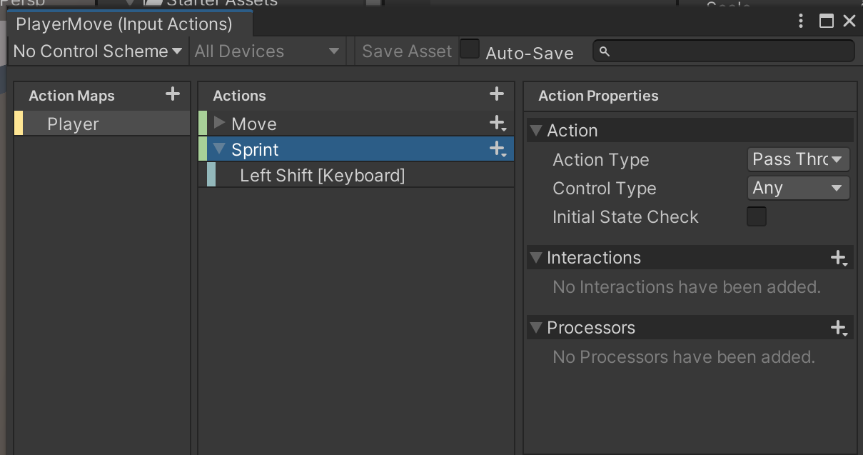Image resolution: width=863 pixels, height=455 pixels.
Task: Maximize the Input Actions window
Action: (x=826, y=21)
